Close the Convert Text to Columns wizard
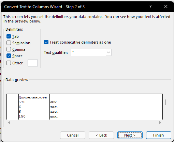 (x=166, y=6)
